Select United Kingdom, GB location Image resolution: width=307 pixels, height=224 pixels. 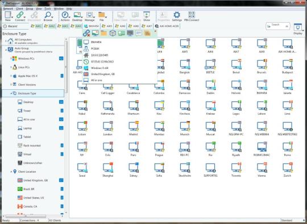click(35, 180)
